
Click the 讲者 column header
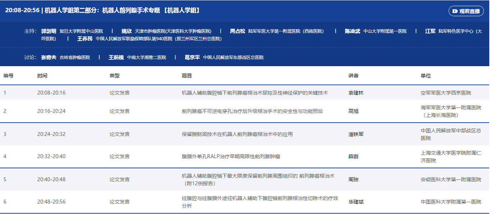[x=353, y=76]
